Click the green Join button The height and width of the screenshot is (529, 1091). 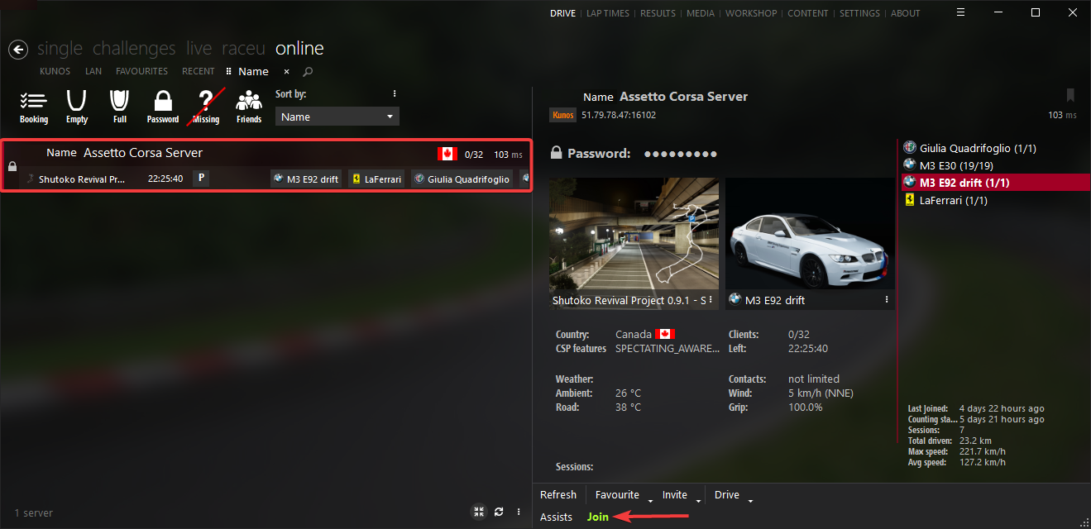[597, 517]
